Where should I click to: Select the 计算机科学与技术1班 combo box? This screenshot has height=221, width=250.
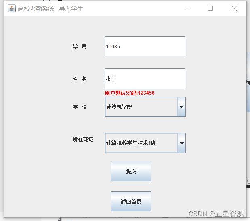pos(145,143)
